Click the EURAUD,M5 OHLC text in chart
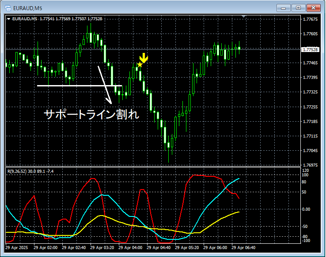This screenshot has height=257, width=326. (57, 19)
